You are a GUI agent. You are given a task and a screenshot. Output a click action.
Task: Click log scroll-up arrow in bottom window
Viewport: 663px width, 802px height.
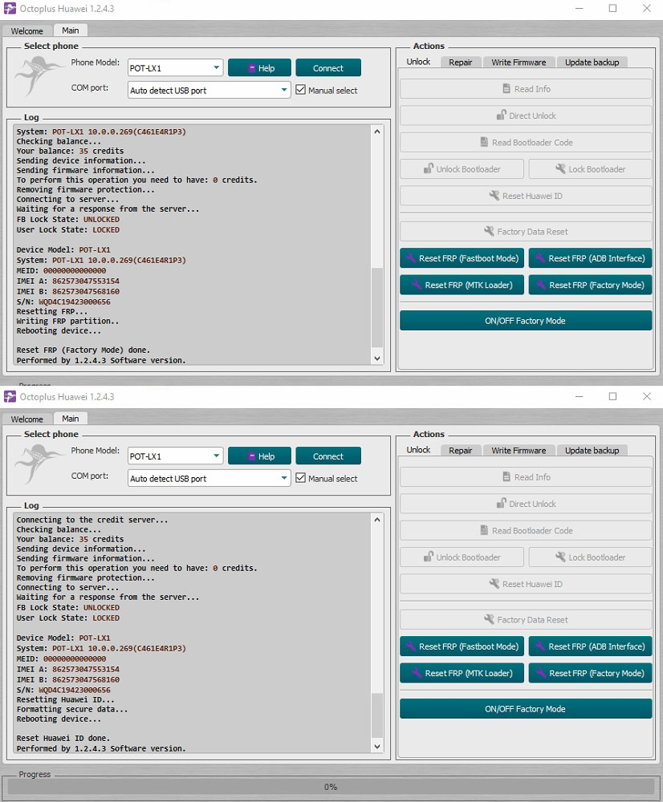(x=377, y=520)
